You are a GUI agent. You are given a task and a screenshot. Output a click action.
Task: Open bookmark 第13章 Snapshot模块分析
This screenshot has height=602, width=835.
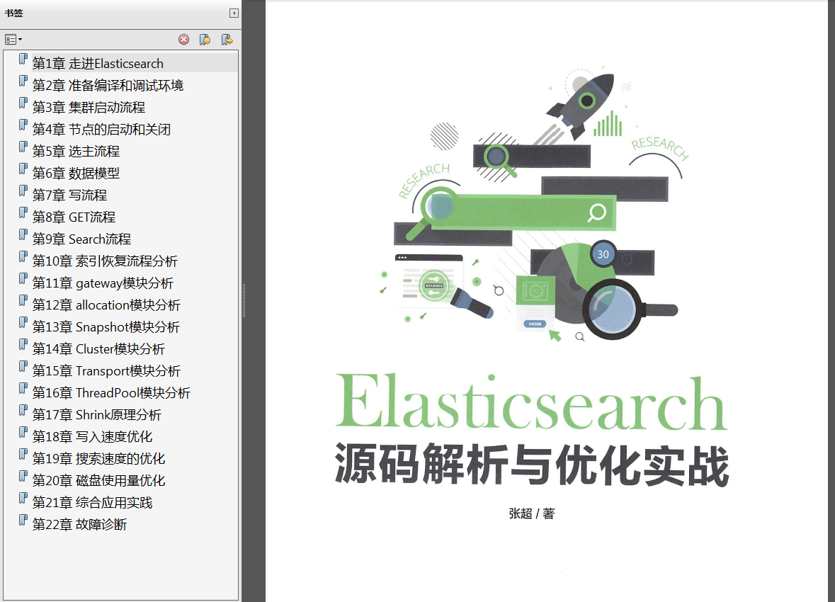pyautogui.click(x=106, y=326)
